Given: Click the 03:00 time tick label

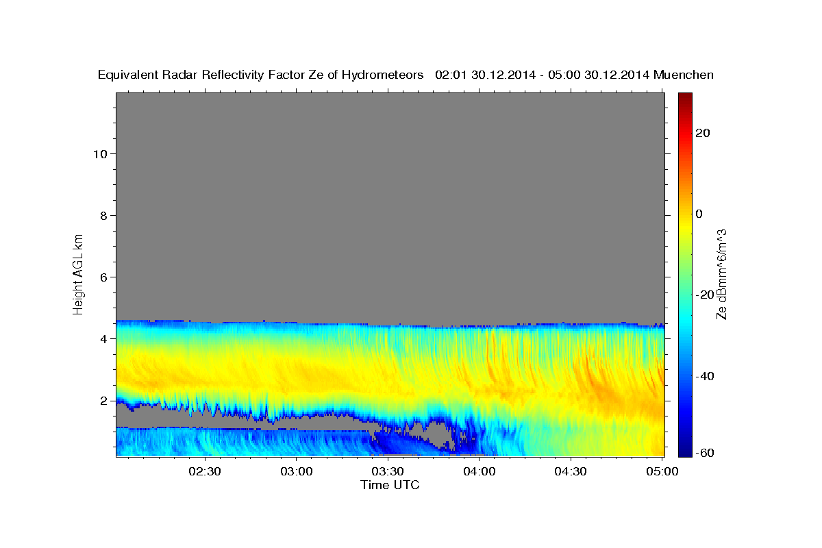Looking at the screenshot, I should pos(297,471).
